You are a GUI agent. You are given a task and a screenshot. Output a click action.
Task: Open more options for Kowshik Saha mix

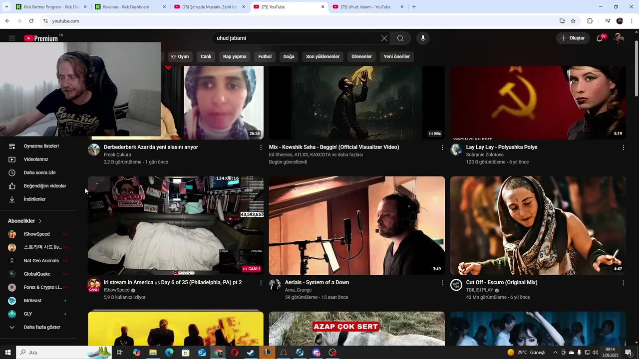(442, 148)
